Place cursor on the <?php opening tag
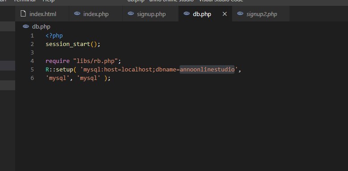 (x=54, y=36)
